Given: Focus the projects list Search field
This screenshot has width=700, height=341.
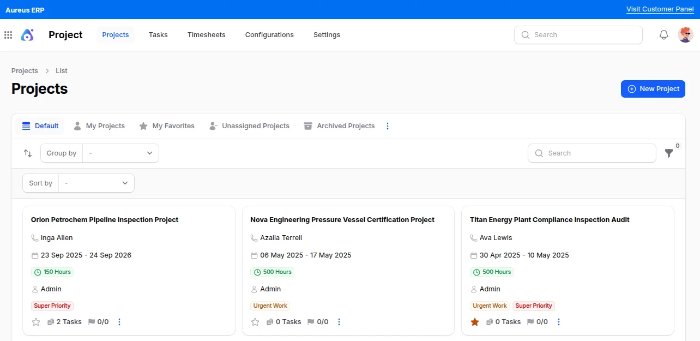Looking at the screenshot, I should (x=592, y=153).
